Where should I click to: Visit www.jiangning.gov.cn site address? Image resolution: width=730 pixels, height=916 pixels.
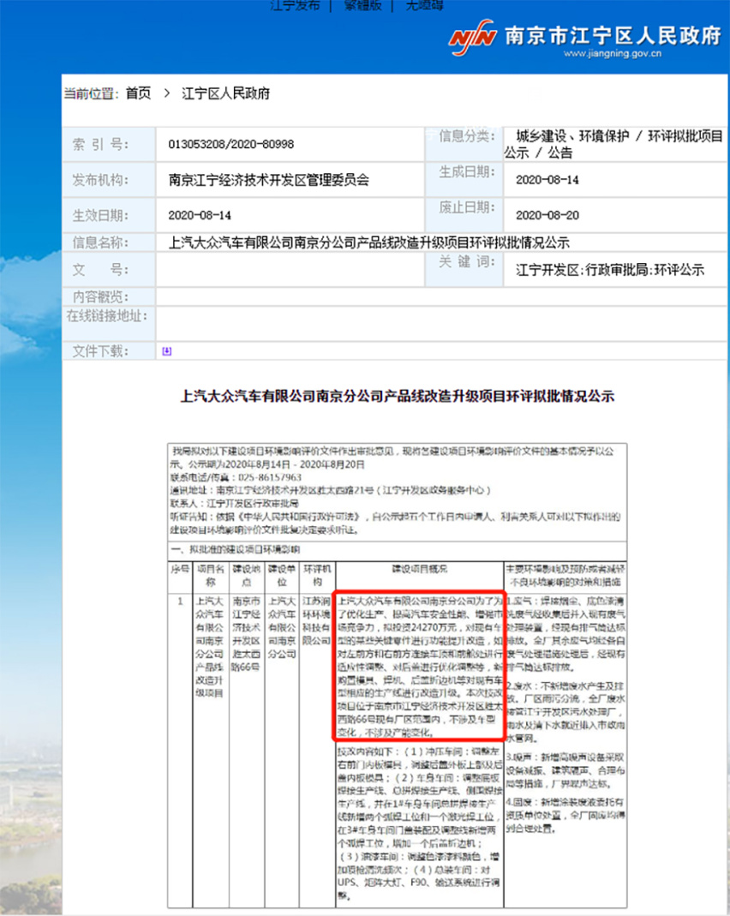(x=612, y=54)
